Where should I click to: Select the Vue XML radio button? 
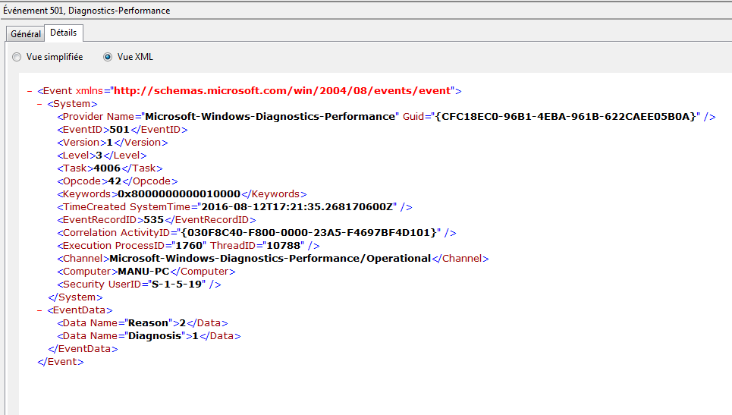point(108,57)
